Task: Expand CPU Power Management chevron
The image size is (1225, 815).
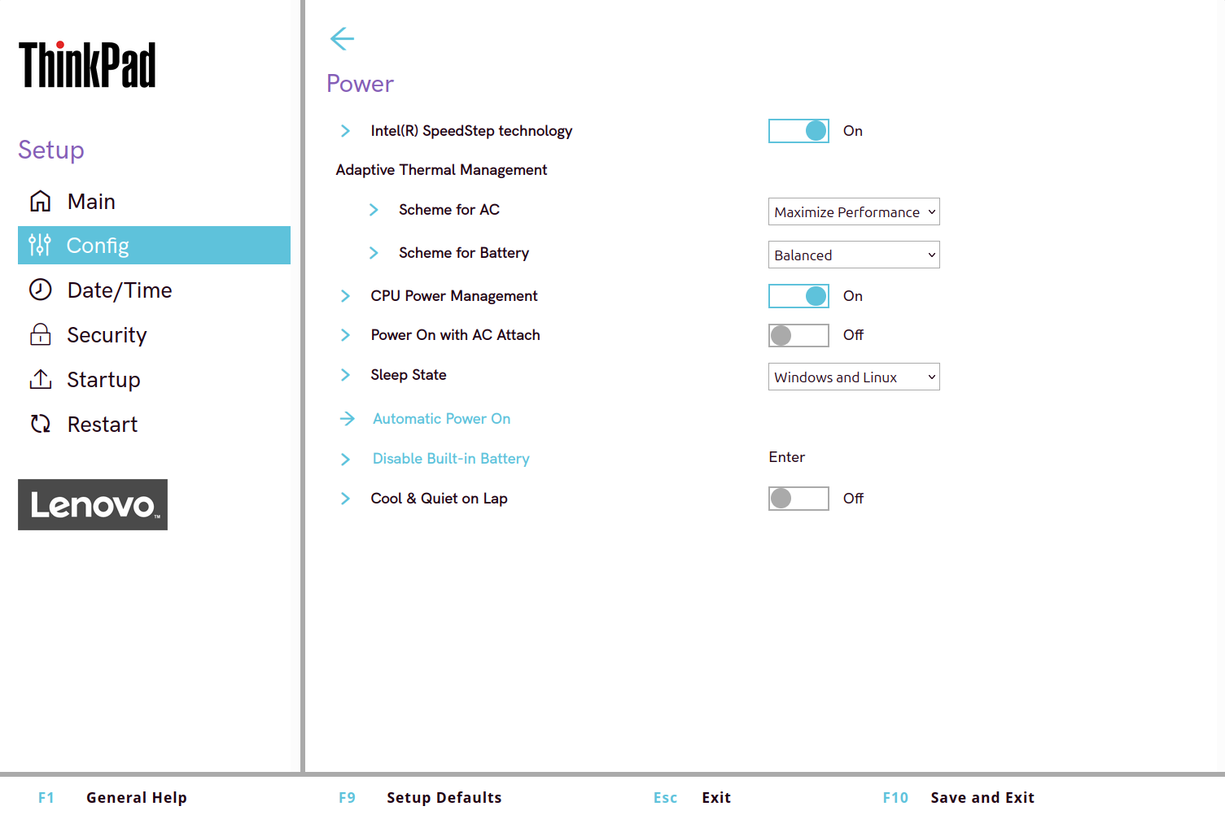Action: click(345, 296)
